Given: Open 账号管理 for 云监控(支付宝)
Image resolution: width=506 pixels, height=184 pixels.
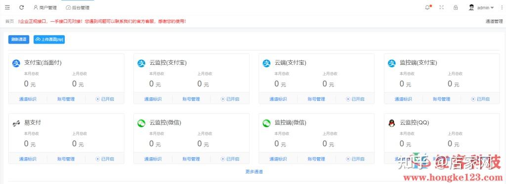Looking at the screenshot, I should click(191, 99).
